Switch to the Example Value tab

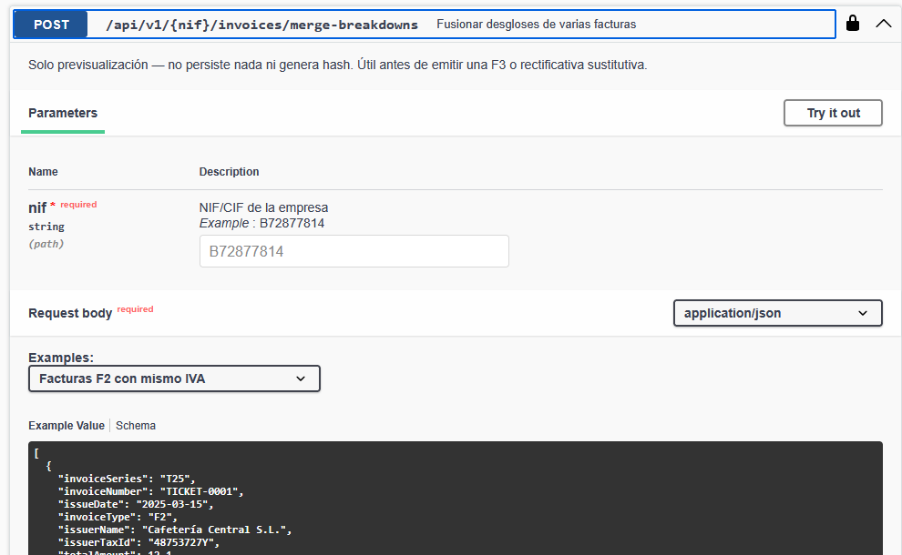point(67,425)
